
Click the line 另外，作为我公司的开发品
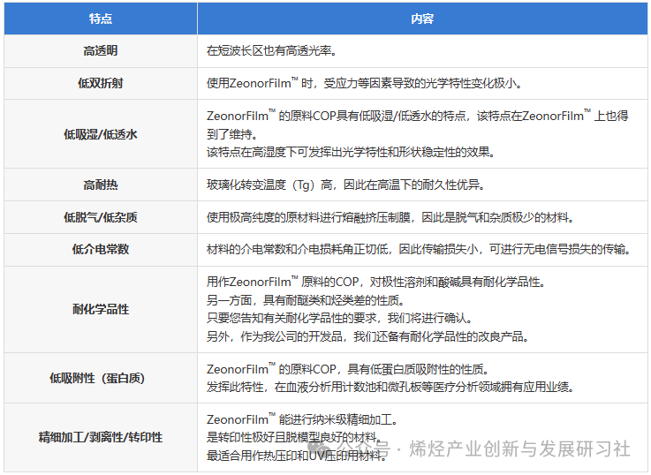tap(367, 336)
